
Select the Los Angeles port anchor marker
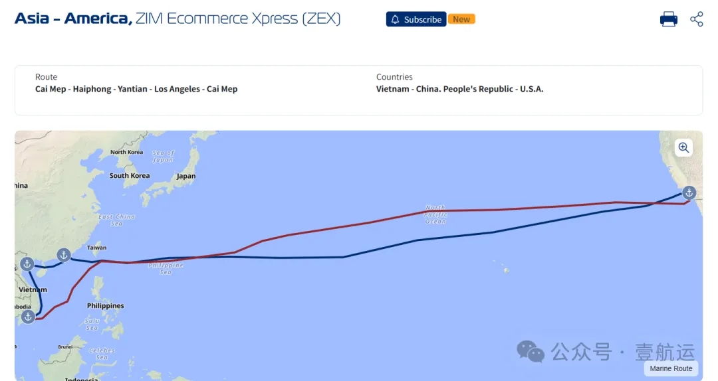click(689, 192)
